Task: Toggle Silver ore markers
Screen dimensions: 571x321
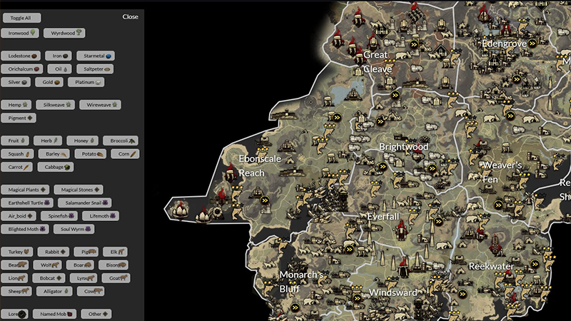Action: [16, 82]
